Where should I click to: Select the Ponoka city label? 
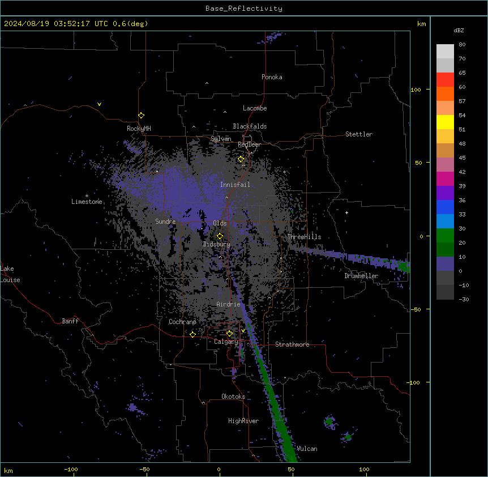click(x=272, y=77)
